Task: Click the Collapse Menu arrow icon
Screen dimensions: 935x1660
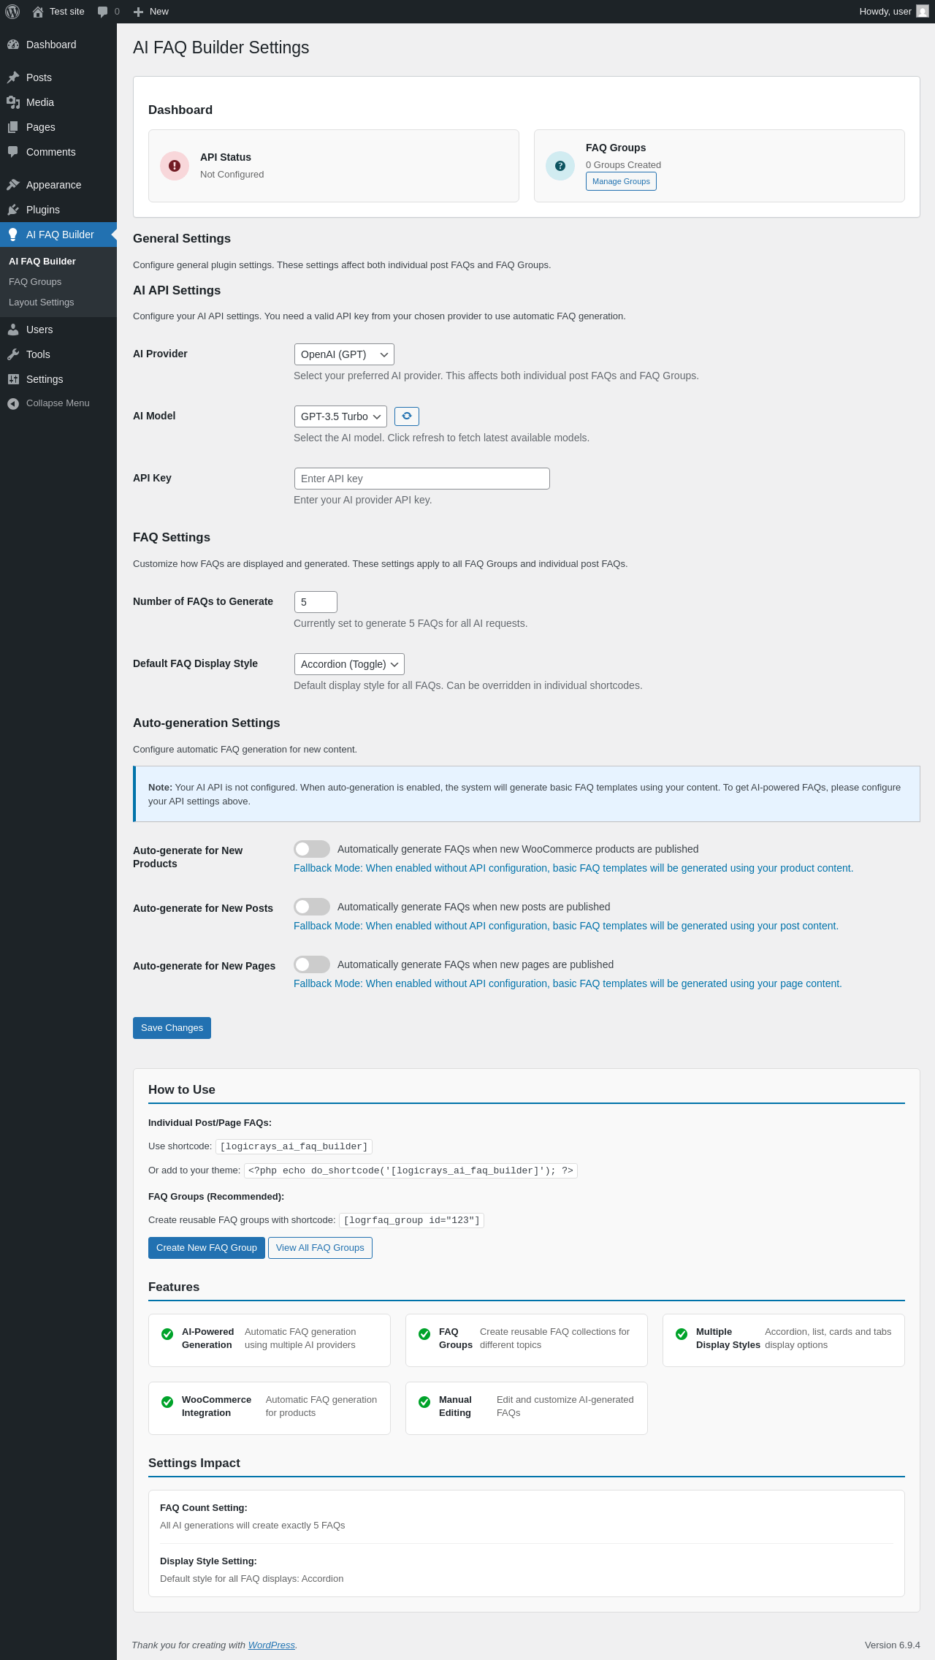Action: (x=13, y=403)
